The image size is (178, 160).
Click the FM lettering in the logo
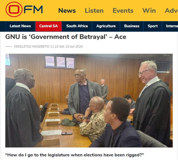tap(33, 9)
